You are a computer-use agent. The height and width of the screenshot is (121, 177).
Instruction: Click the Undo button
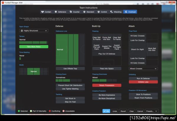[x=115, y=111]
